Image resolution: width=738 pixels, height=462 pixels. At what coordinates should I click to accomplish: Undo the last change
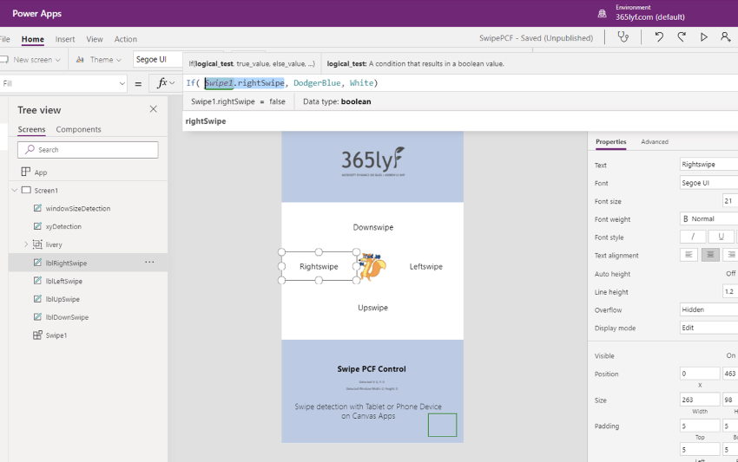click(x=659, y=37)
